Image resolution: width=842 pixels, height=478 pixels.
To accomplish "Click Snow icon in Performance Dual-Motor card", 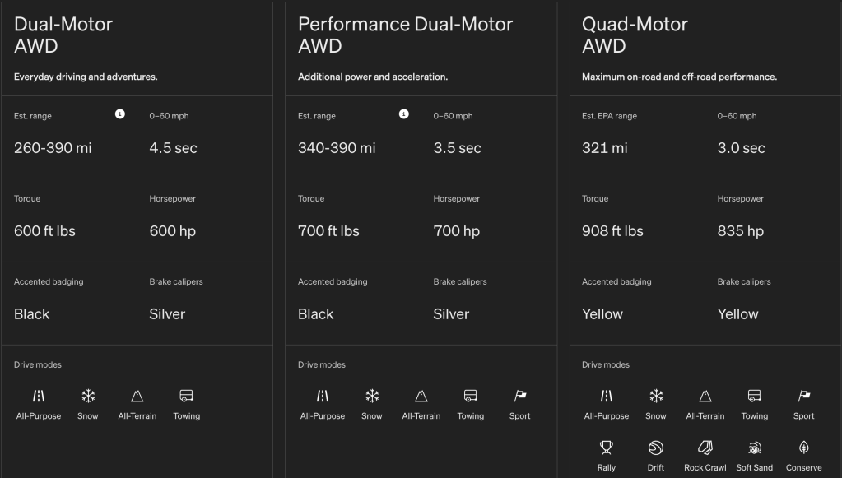I will [x=372, y=396].
